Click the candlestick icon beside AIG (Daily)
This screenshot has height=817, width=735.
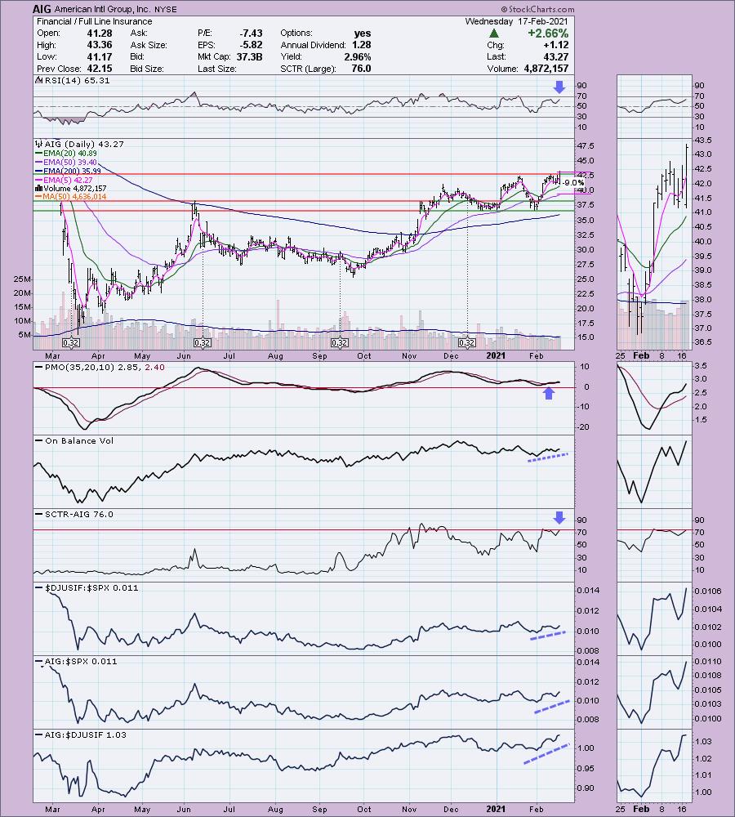click(x=39, y=144)
